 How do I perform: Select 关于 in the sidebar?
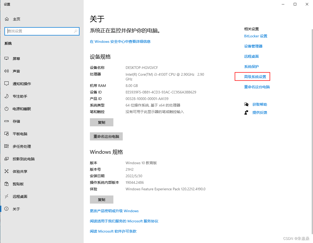[42, 209]
